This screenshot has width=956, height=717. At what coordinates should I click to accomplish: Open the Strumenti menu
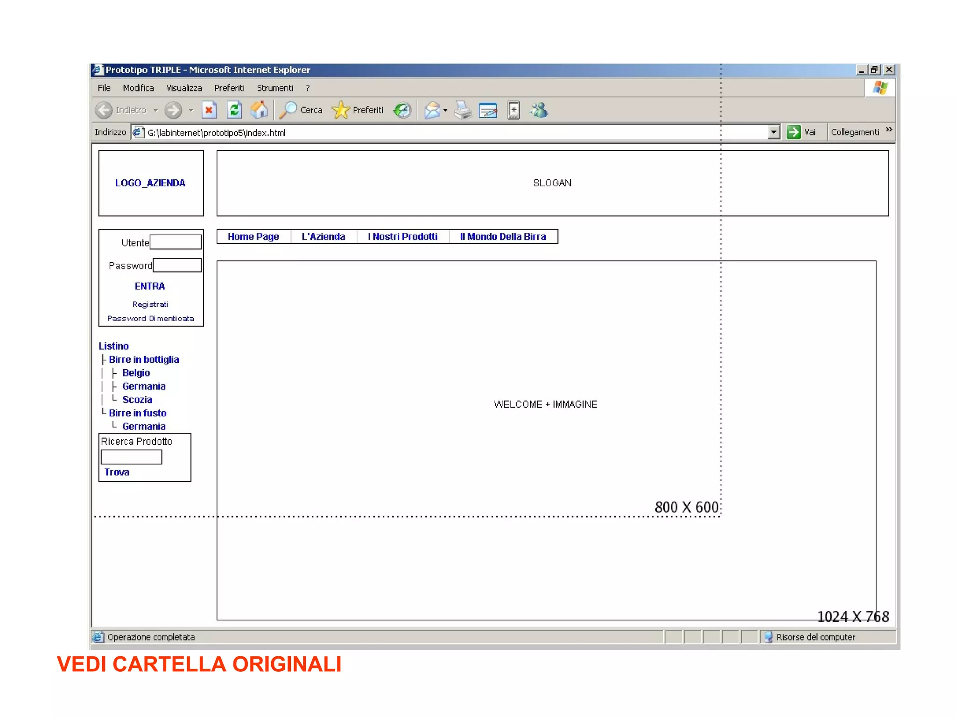275,88
